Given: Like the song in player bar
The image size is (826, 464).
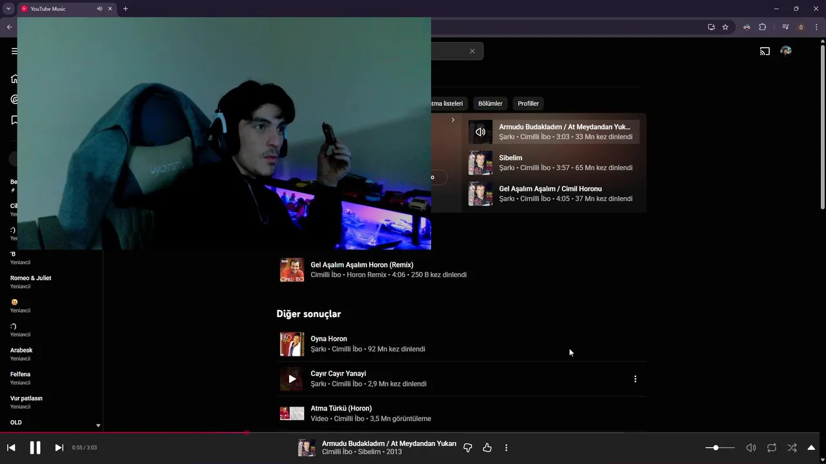Looking at the screenshot, I should [487, 447].
